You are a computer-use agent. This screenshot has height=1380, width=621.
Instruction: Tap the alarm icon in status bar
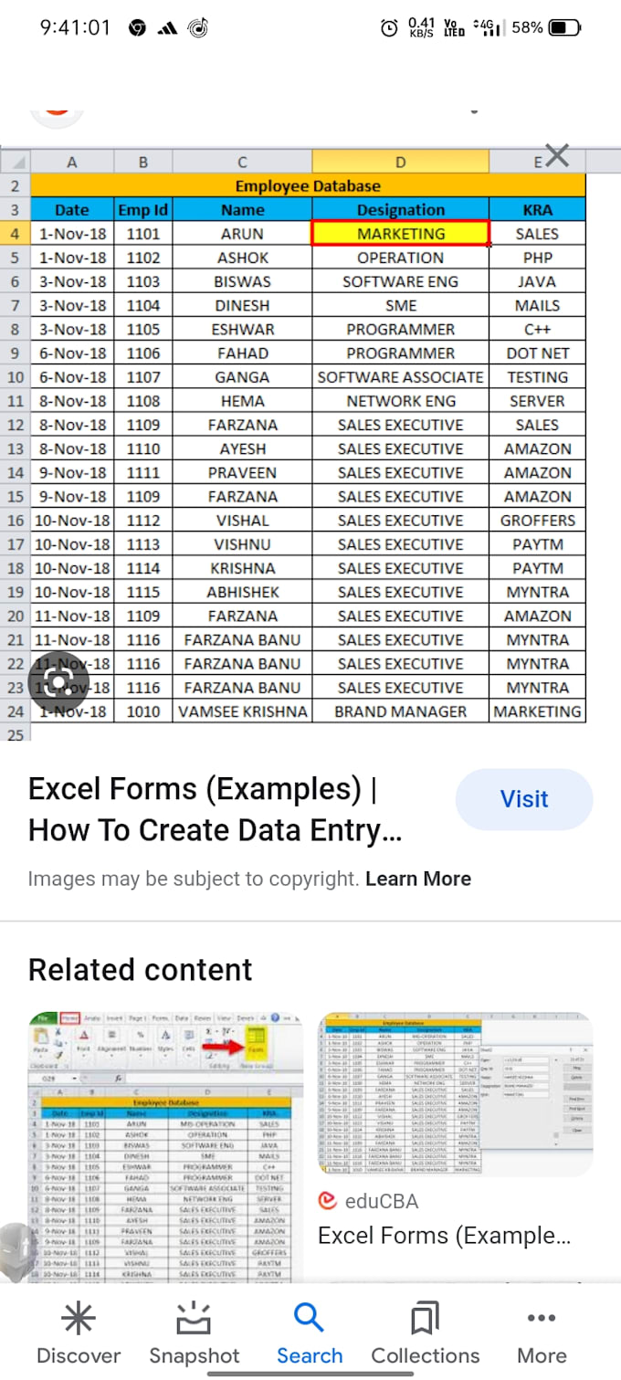388,28
